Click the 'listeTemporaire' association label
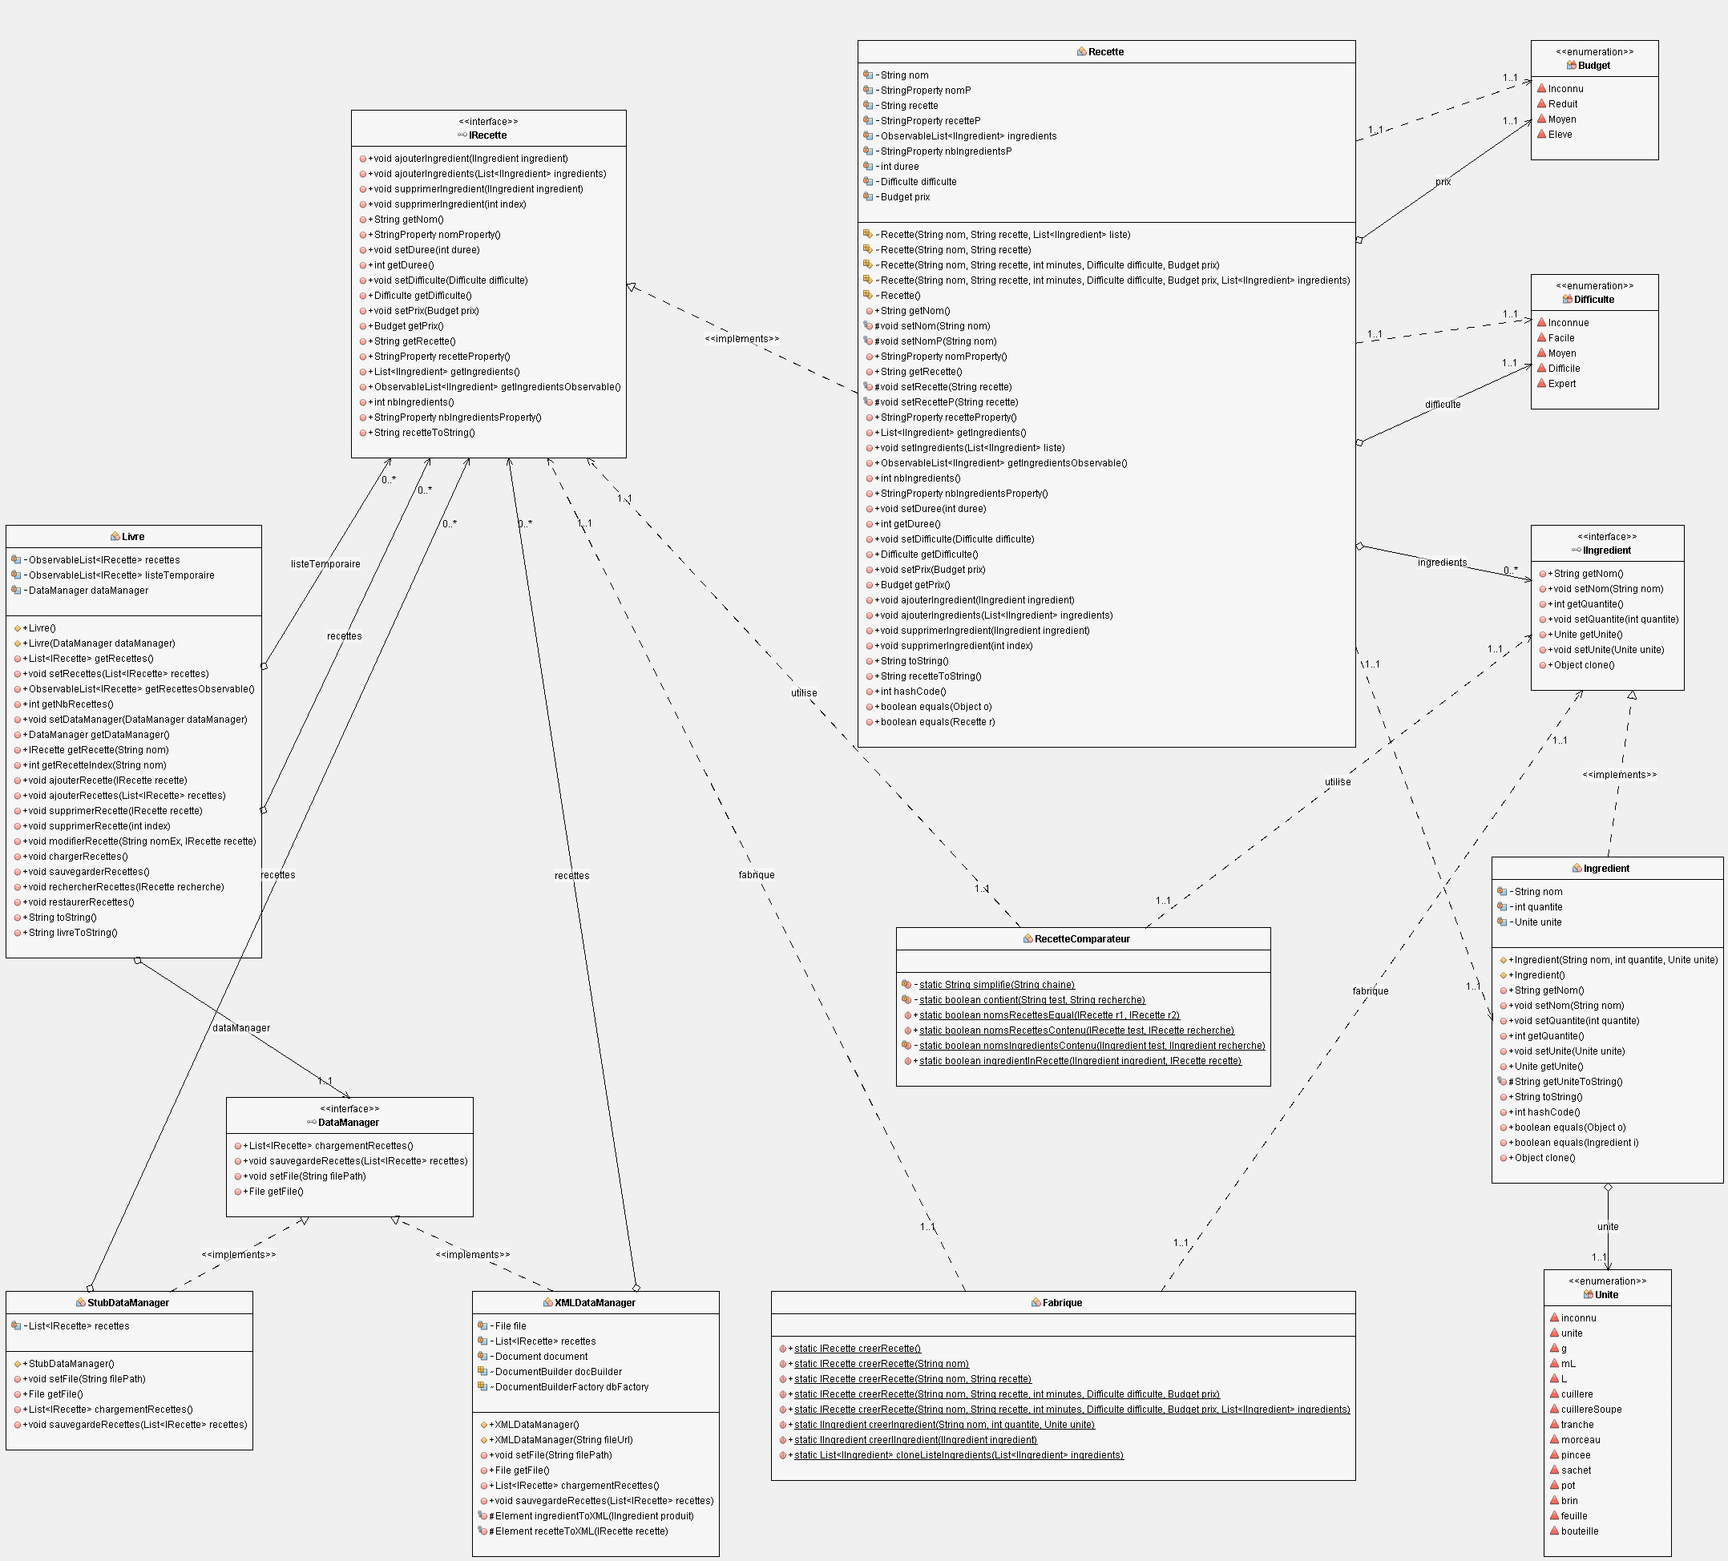 pyautogui.click(x=325, y=564)
